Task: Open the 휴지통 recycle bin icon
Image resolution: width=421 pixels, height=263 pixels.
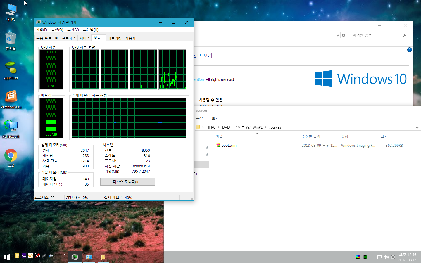Action: [11, 41]
